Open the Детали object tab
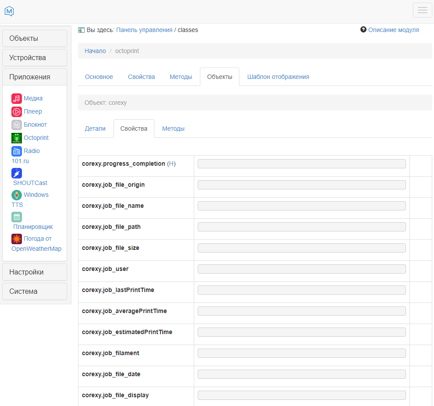 click(x=95, y=128)
